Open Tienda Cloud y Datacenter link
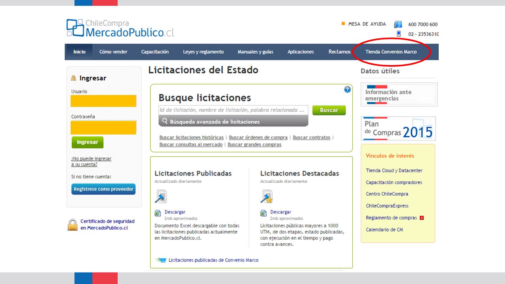 [394, 170]
